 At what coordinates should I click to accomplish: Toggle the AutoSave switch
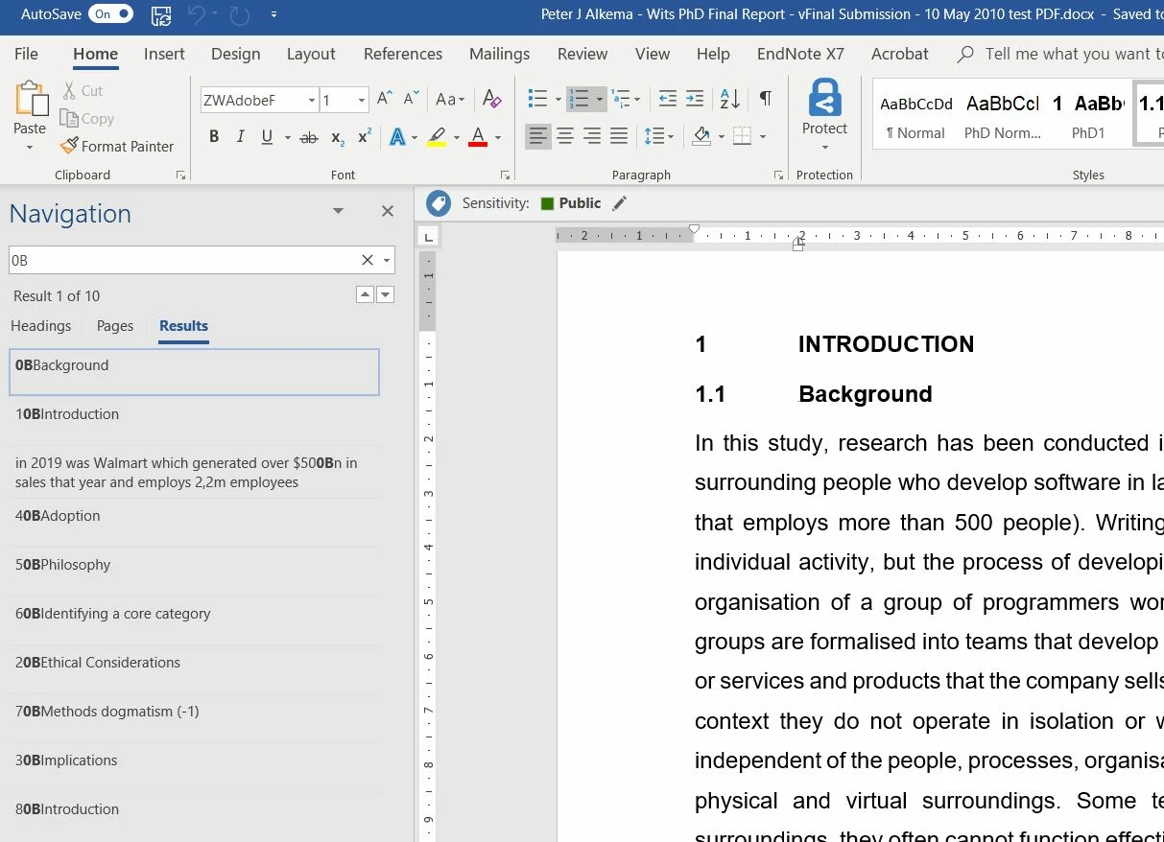pyautogui.click(x=110, y=14)
